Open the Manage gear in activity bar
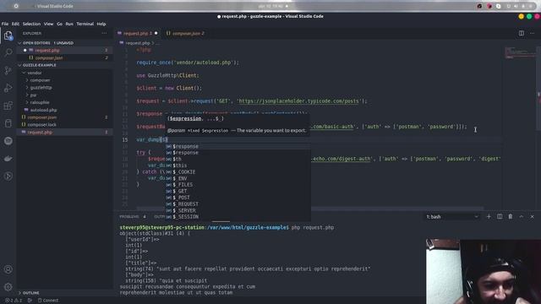This screenshot has width=541, height=304. 8,287
